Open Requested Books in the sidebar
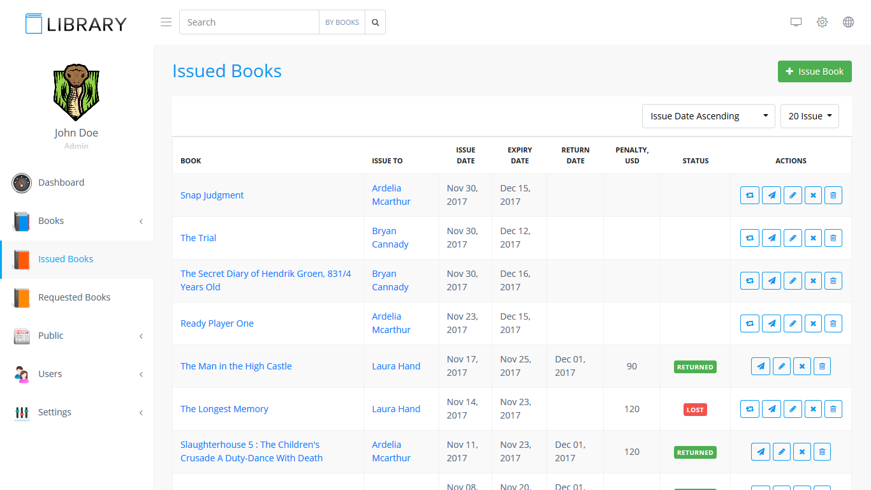 74,297
